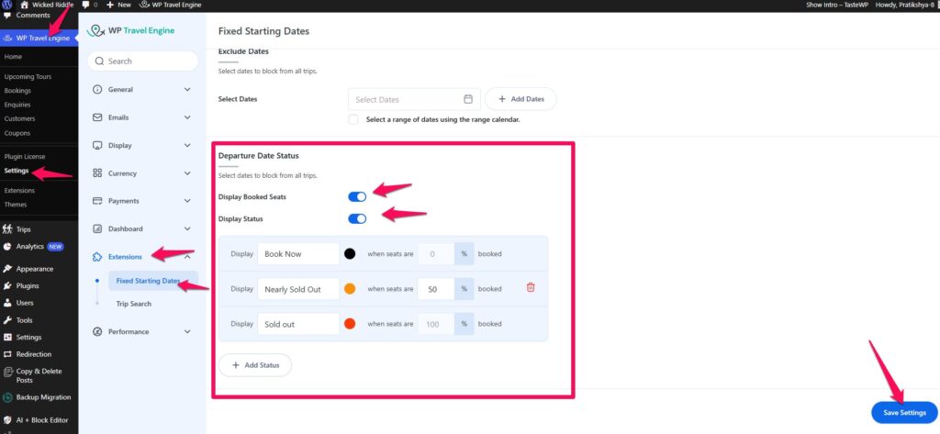
Task: Click the Emails envelope icon
Action: tap(97, 117)
